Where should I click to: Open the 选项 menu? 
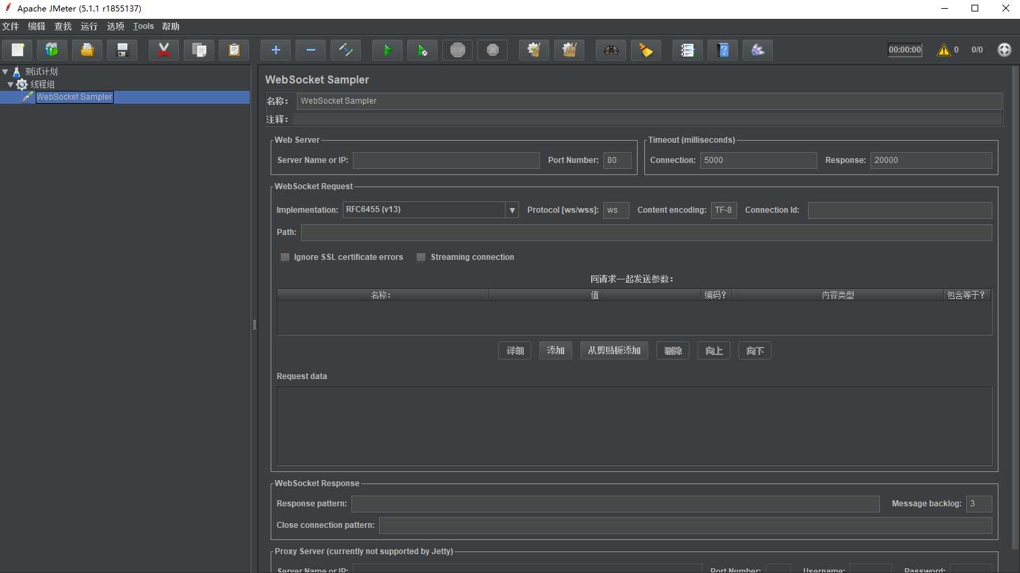(x=116, y=26)
